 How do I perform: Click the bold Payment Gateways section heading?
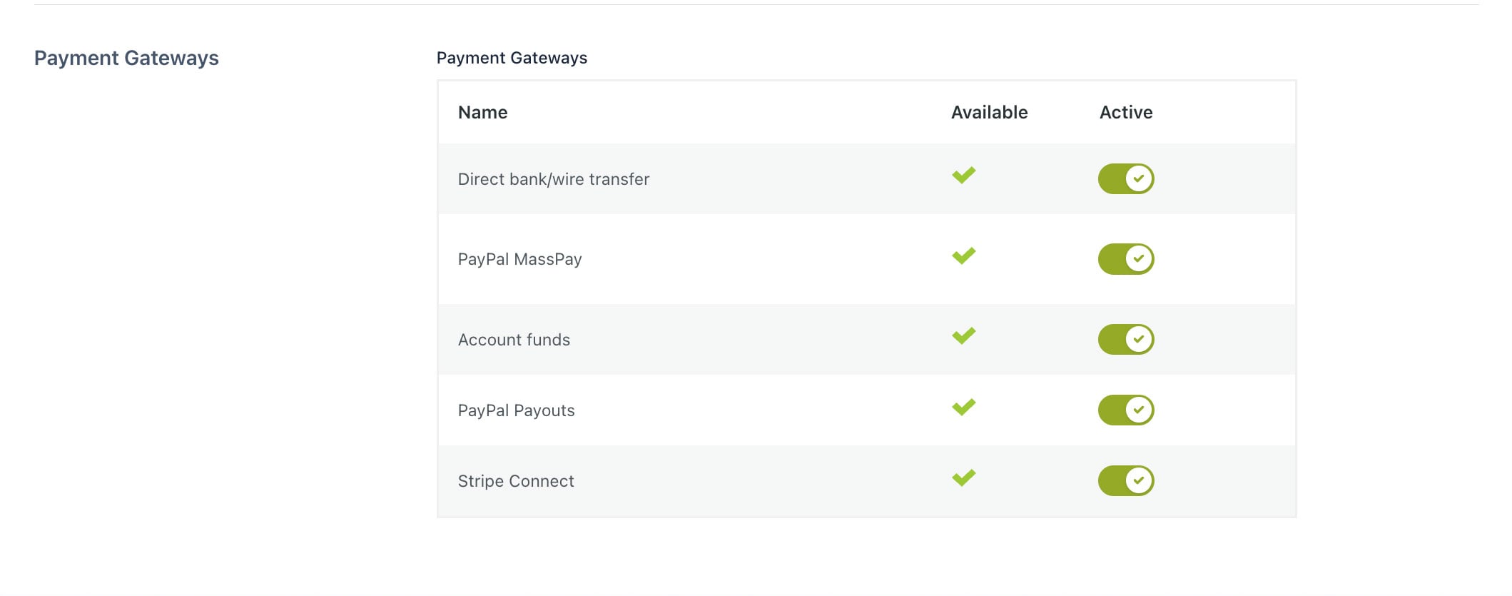(126, 58)
